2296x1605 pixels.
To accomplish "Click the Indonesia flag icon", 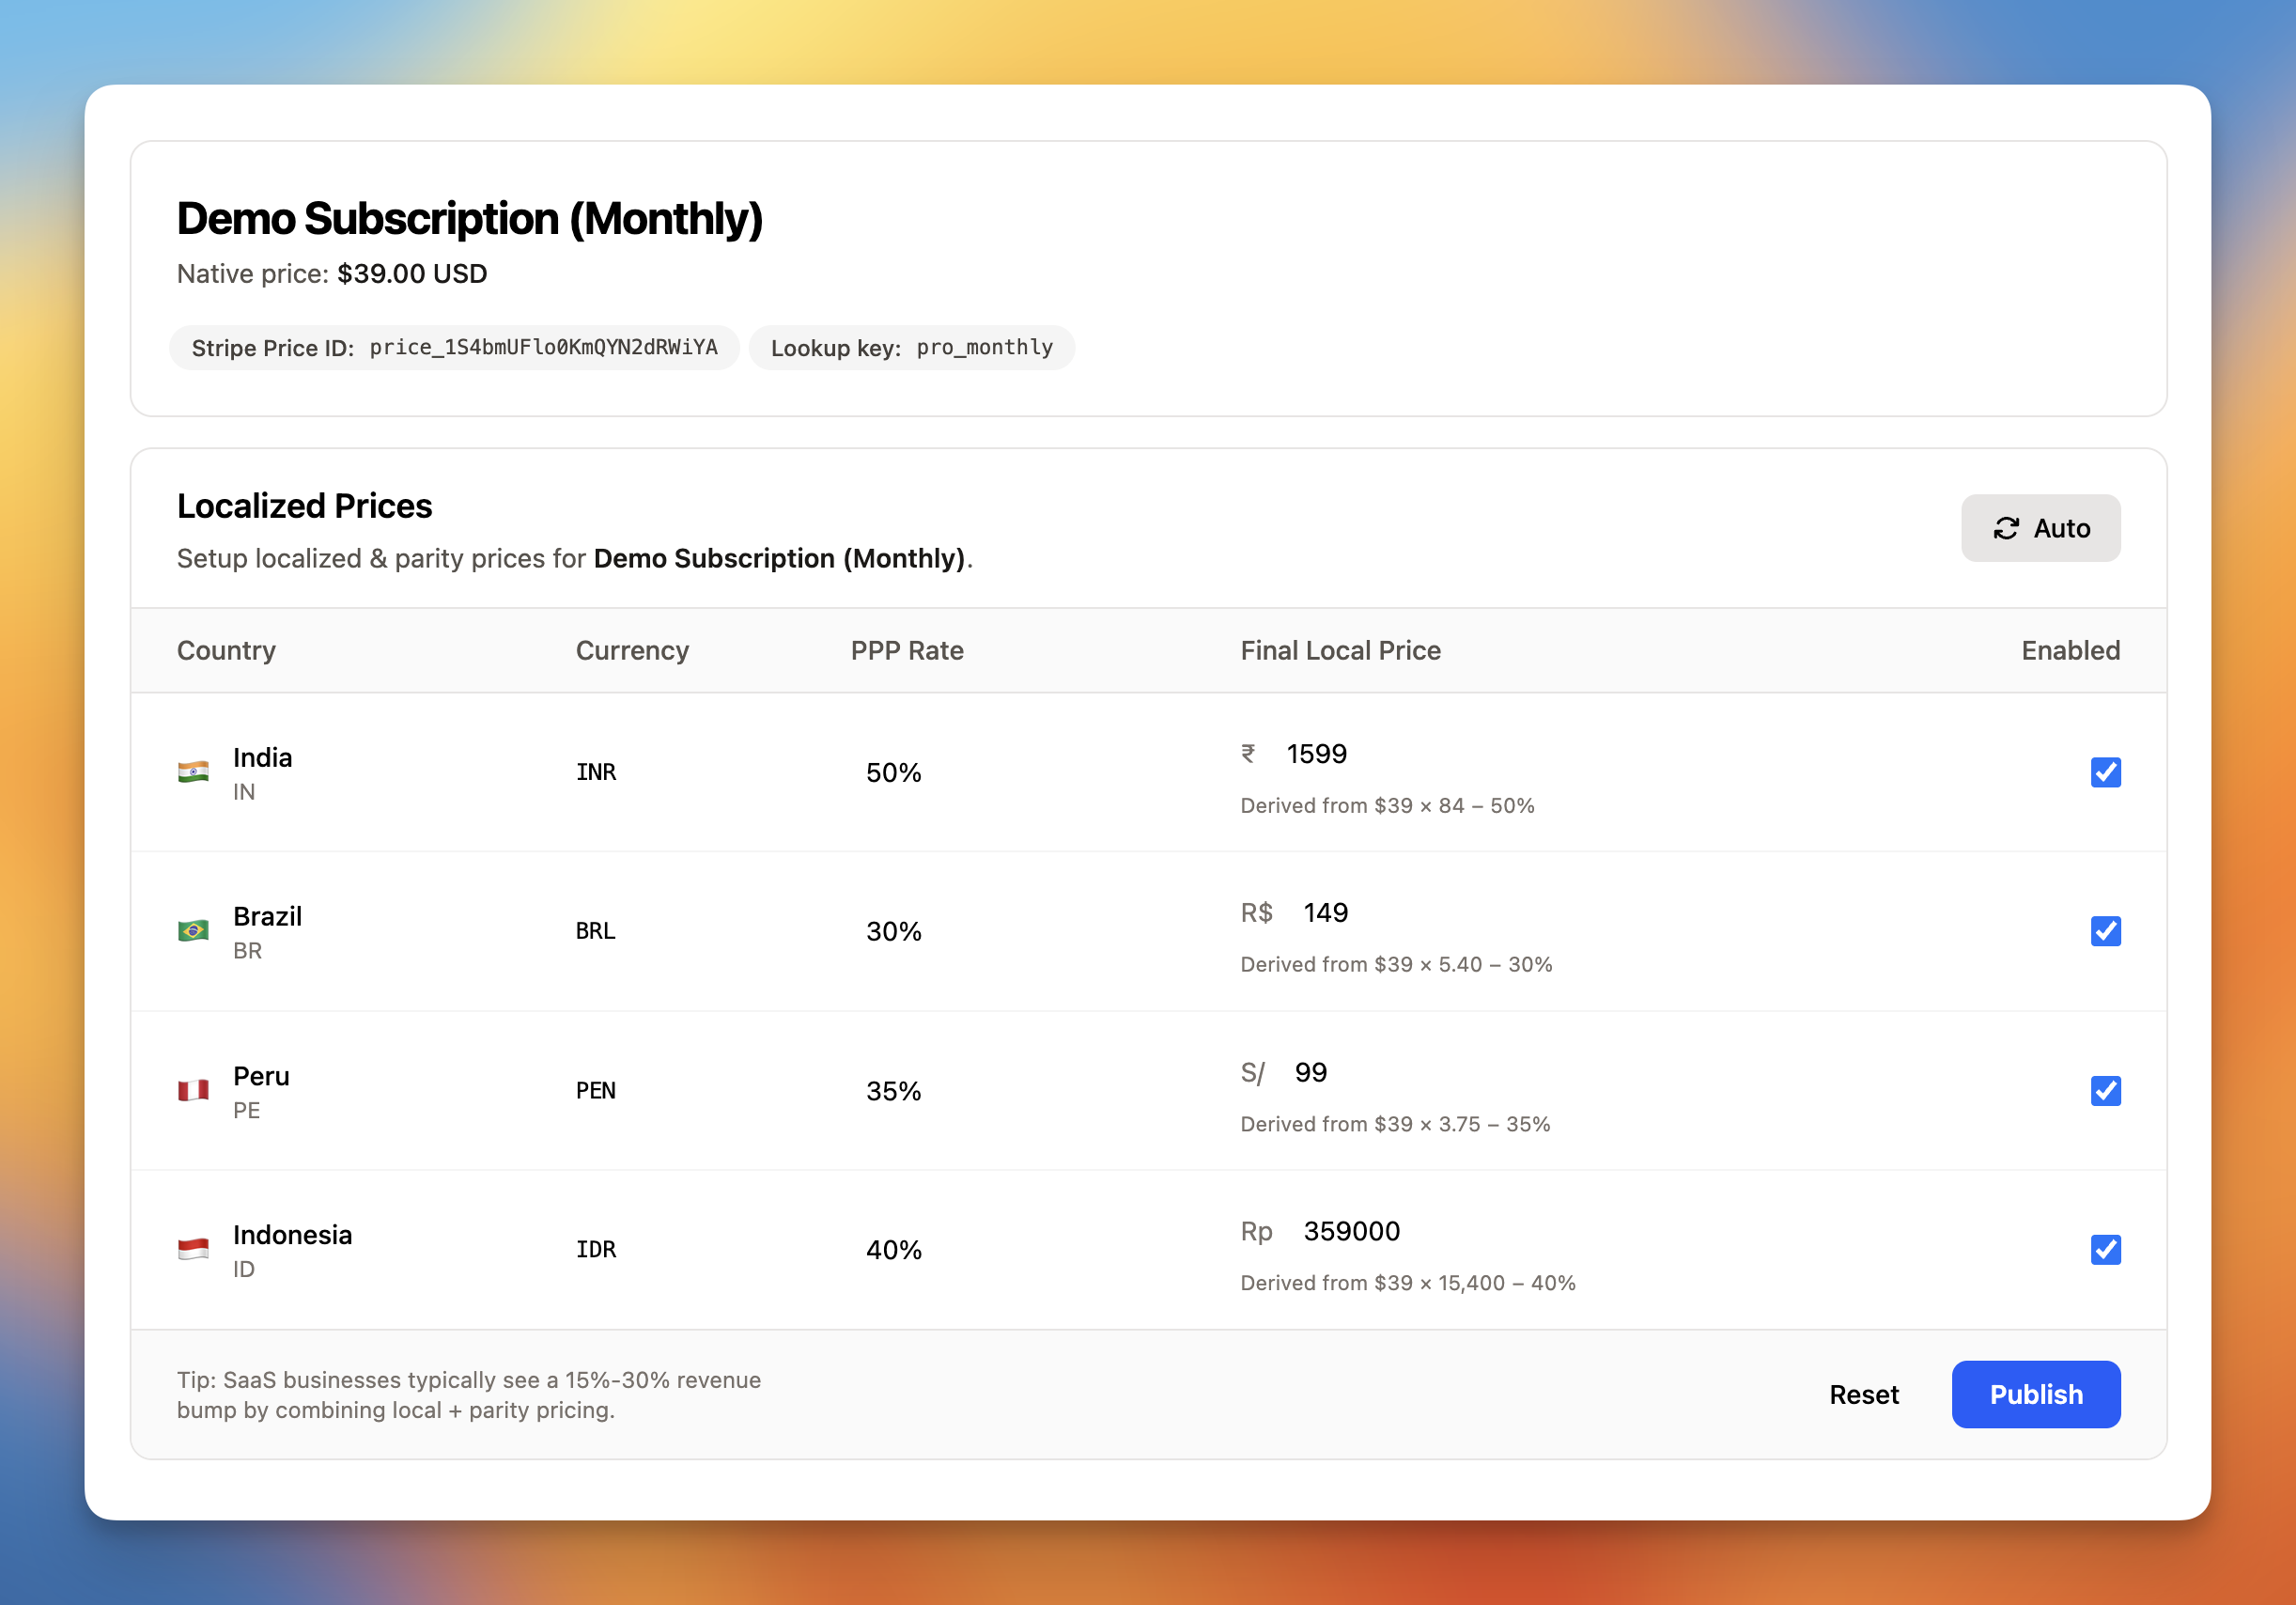I will pos(193,1249).
